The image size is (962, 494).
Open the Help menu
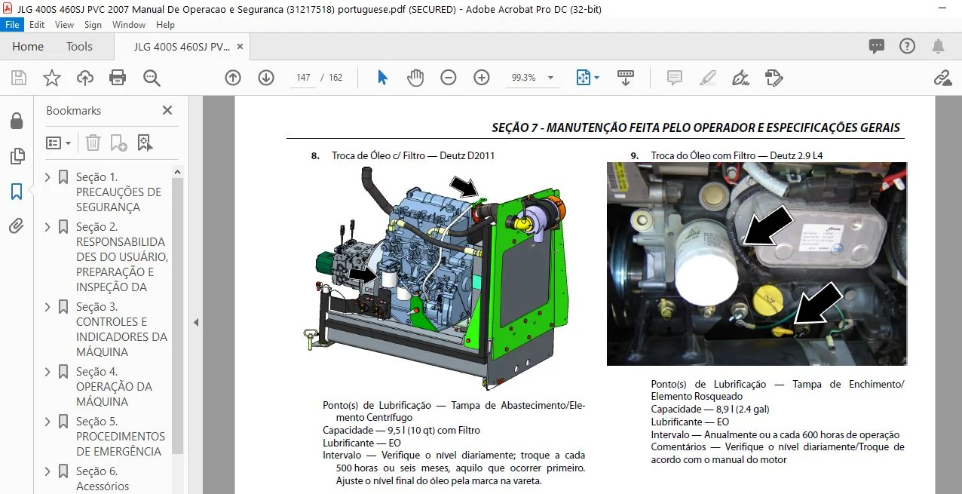[x=165, y=25]
